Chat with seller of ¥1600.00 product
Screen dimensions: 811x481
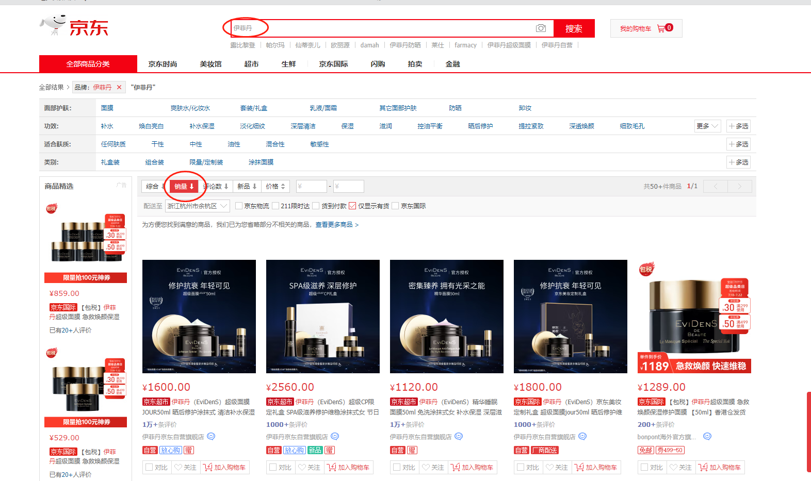pyautogui.click(x=211, y=437)
